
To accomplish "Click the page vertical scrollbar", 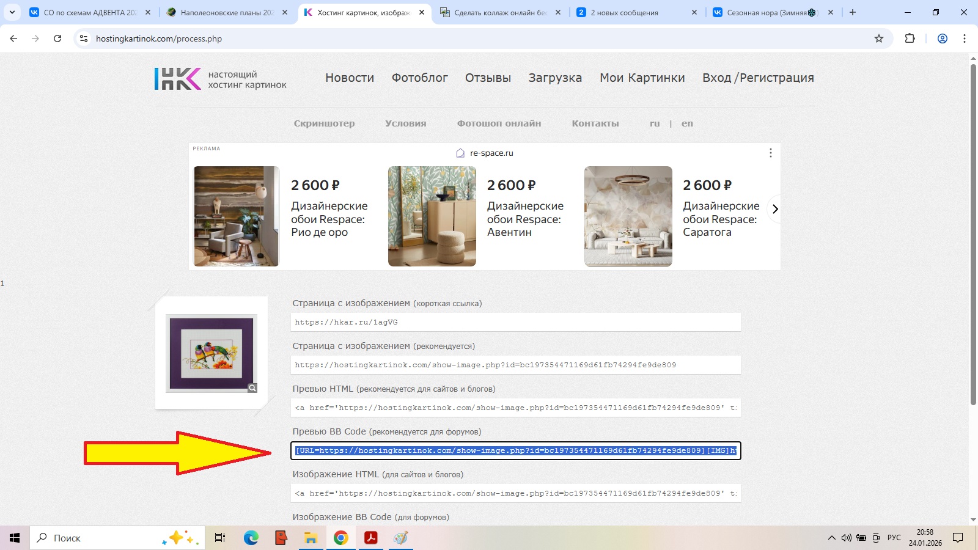I will 973,235.
